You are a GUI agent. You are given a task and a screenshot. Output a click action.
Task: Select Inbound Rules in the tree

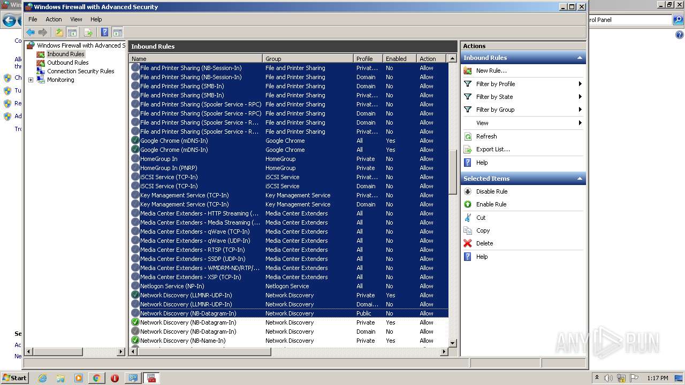[x=65, y=54]
